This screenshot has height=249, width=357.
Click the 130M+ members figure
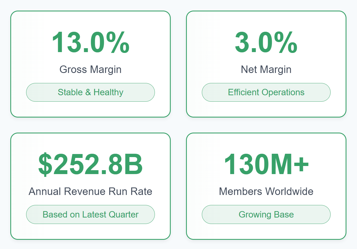pos(266,164)
